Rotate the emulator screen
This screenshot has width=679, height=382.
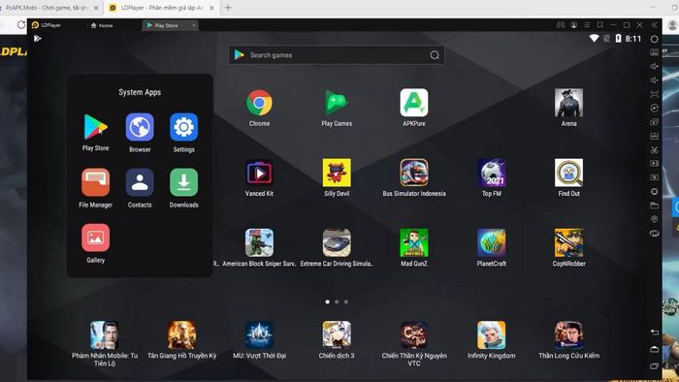tap(655, 234)
